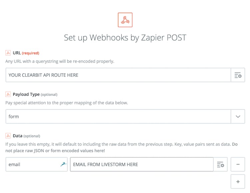
Task: Click the webhook icon beside Data label
Action: pyautogui.click(x=8, y=136)
